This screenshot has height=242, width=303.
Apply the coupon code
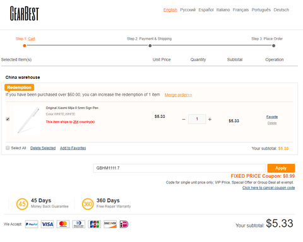click(x=281, y=168)
